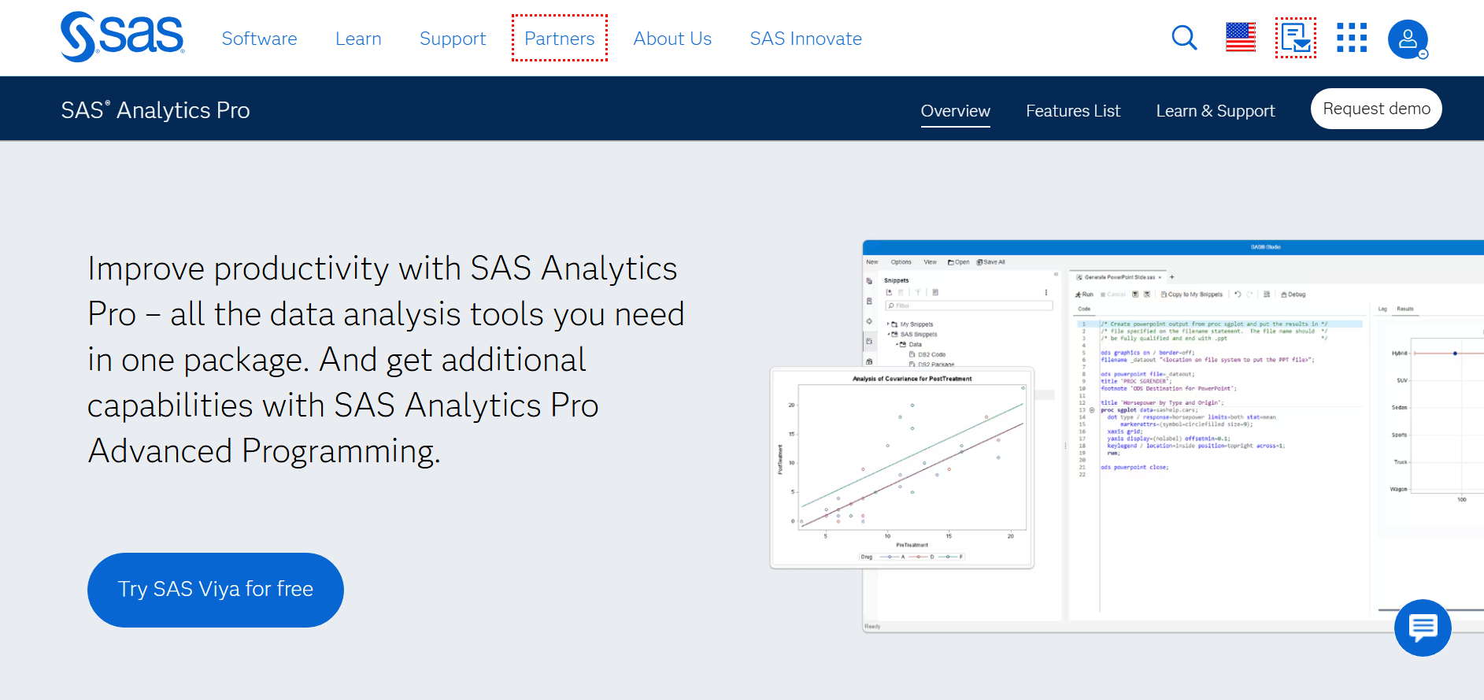Click the Analysis of Covariance chart image

[902, 468]
